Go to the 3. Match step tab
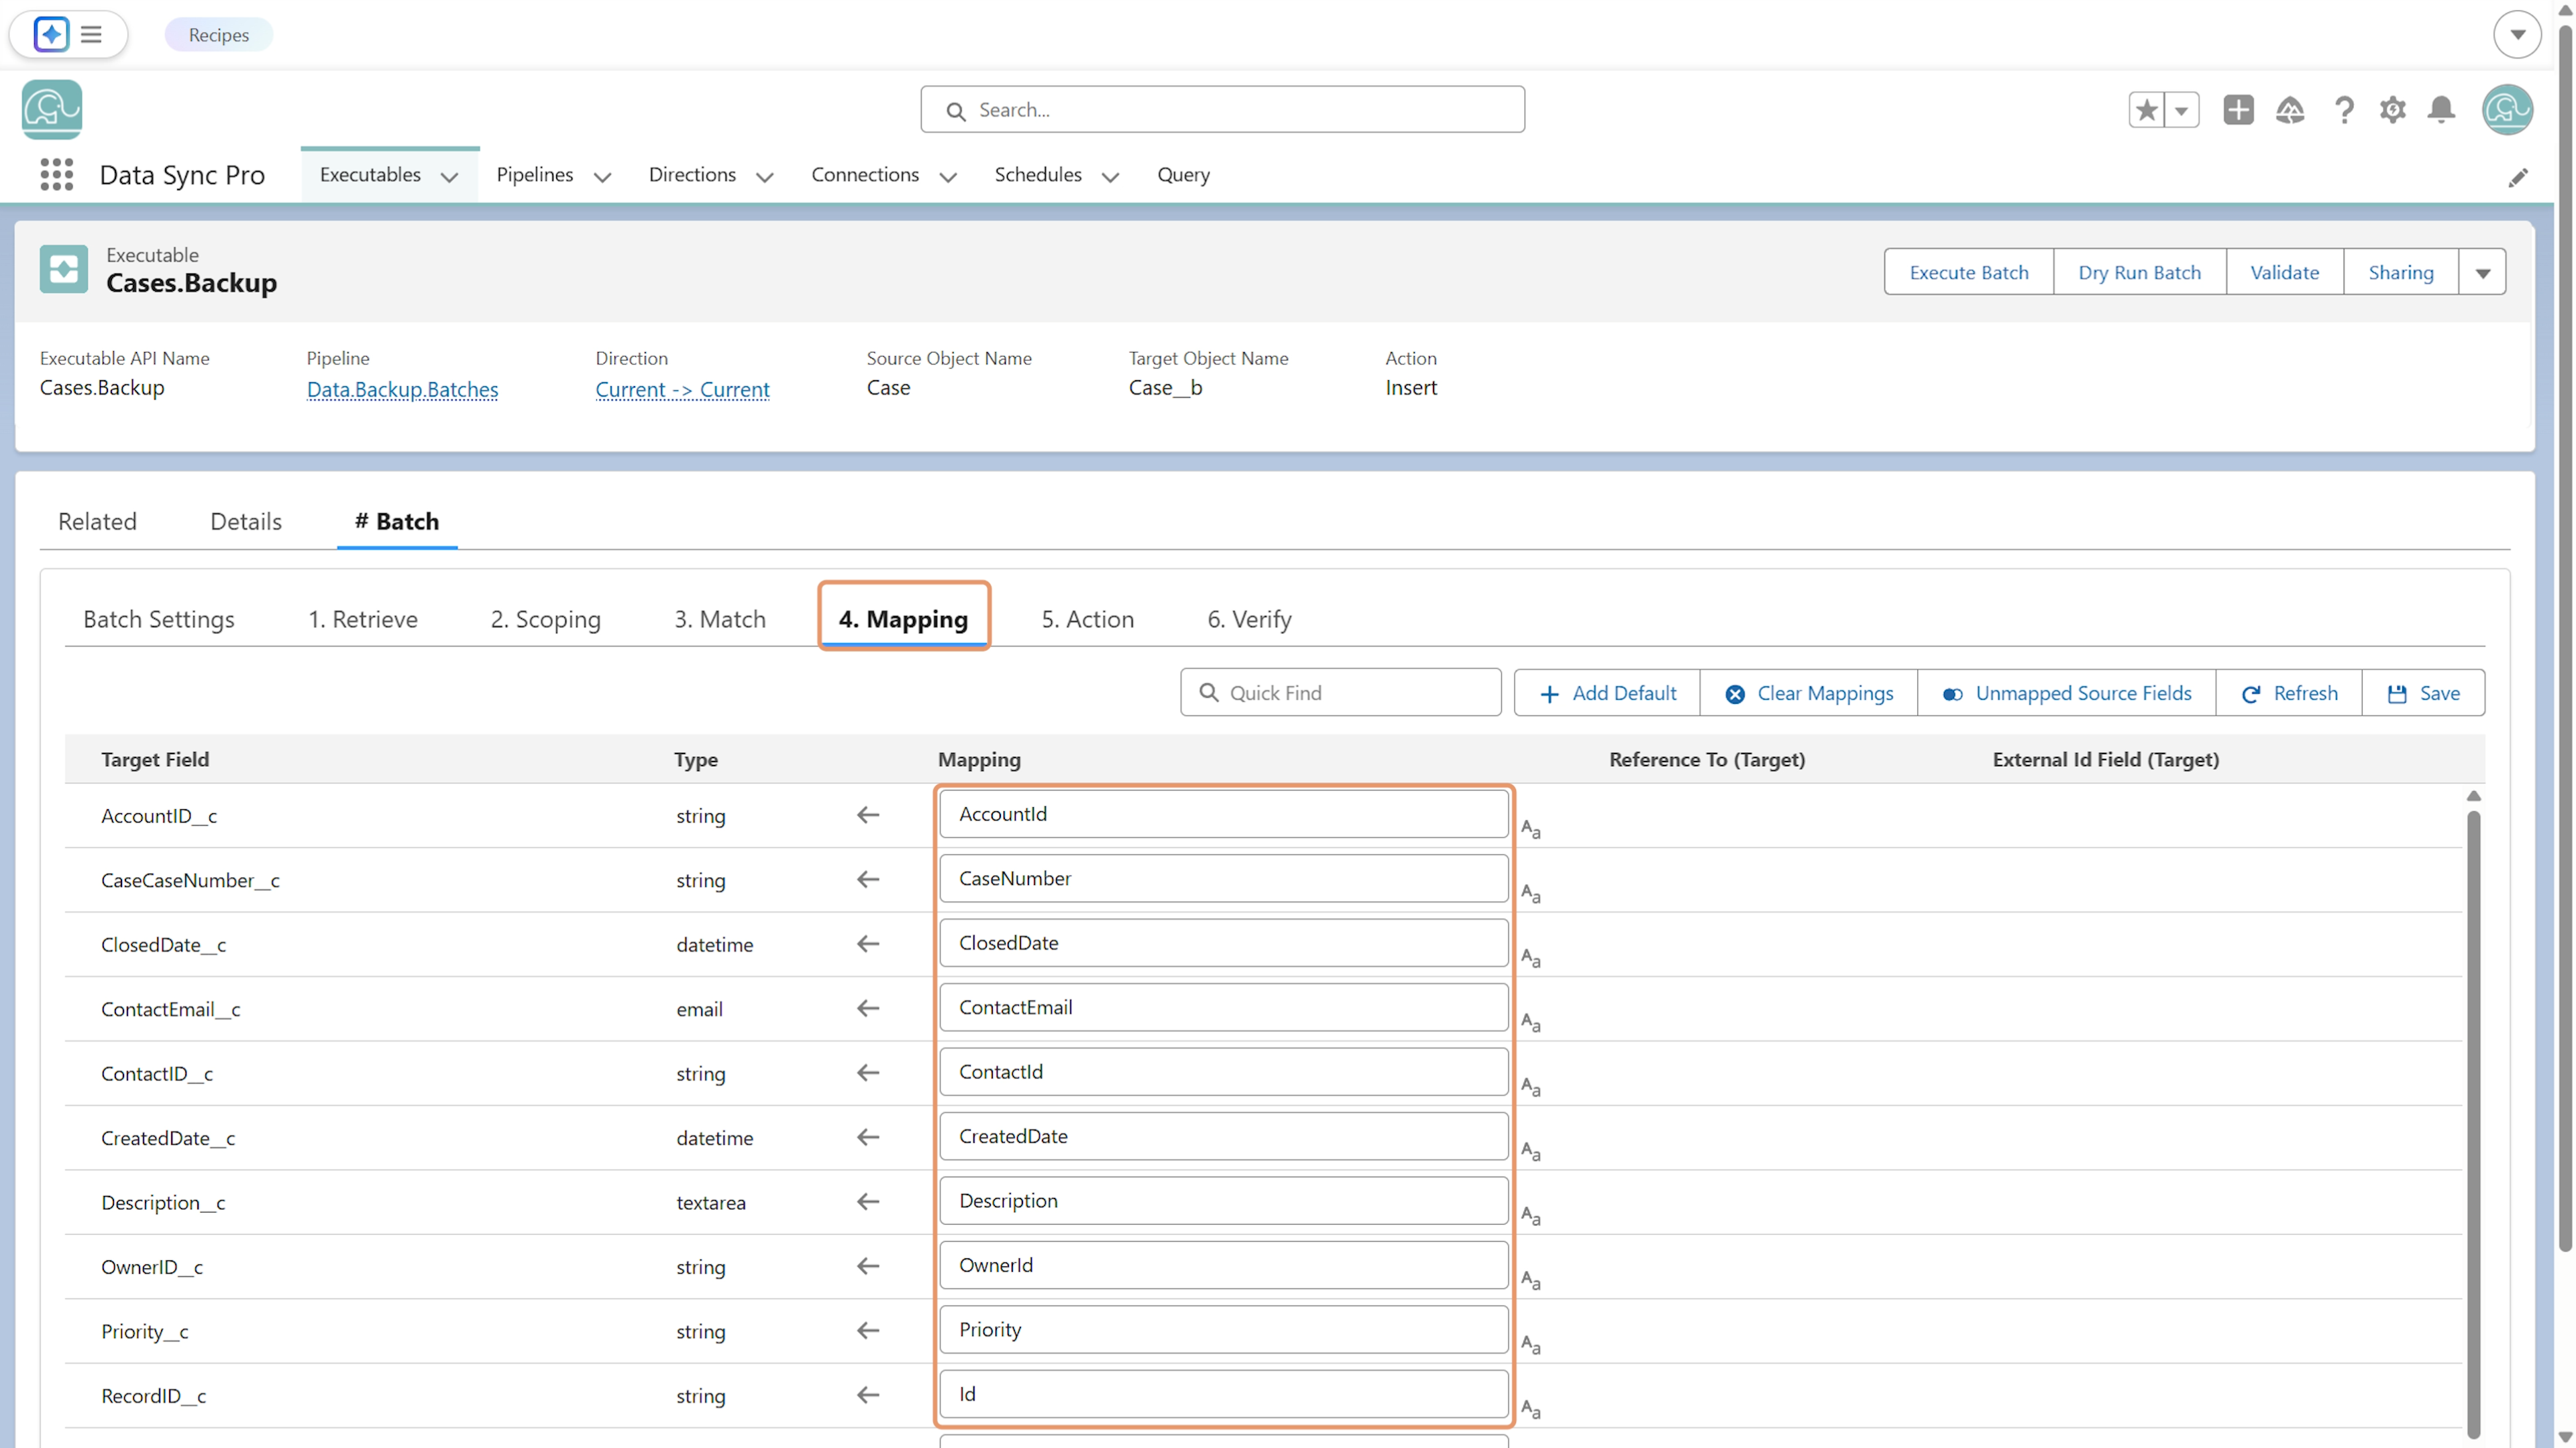 pyautogui.click(x=720, y=619)
